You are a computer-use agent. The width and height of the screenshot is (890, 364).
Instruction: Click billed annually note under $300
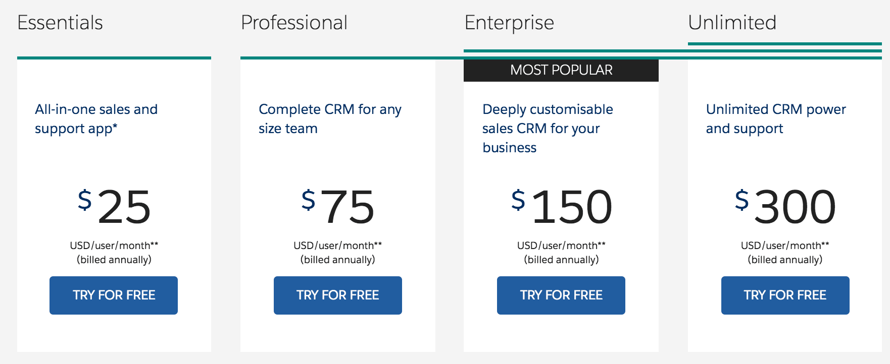785,260
